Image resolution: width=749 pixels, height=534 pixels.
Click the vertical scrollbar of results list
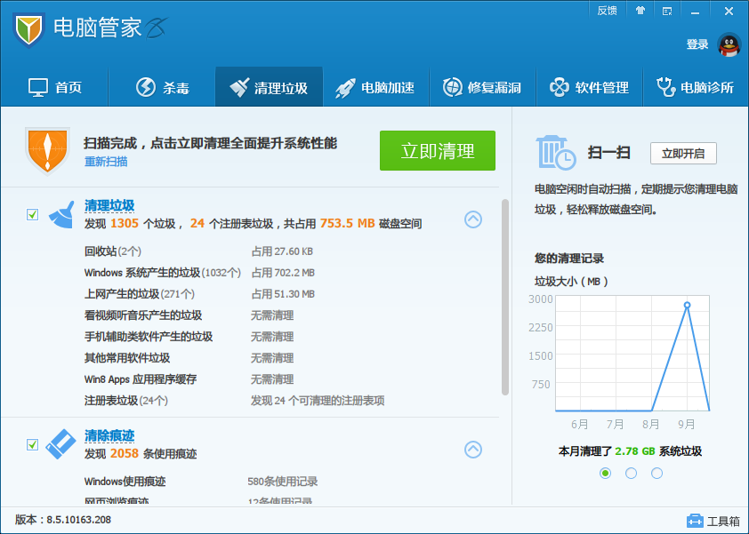pyautogui.click(x=505, y=293)
